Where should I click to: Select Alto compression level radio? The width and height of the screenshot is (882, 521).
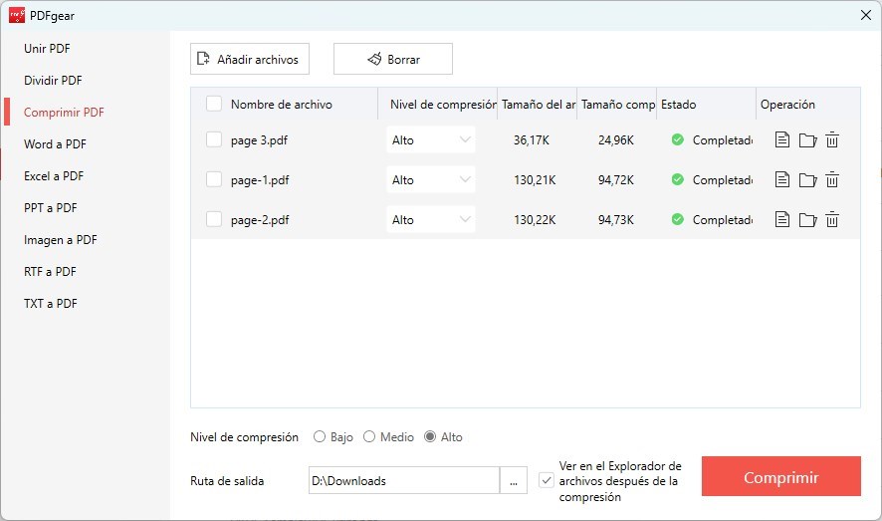pyautogui.click(x=430, y=436)
